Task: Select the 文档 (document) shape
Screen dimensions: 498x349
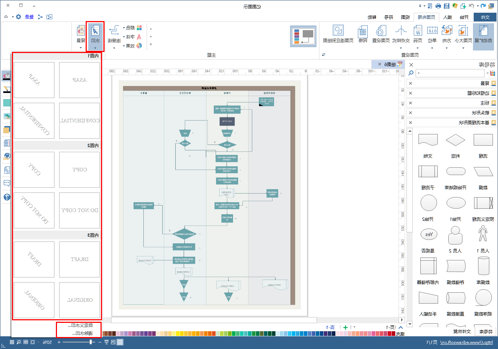Action: pos(428,140)
